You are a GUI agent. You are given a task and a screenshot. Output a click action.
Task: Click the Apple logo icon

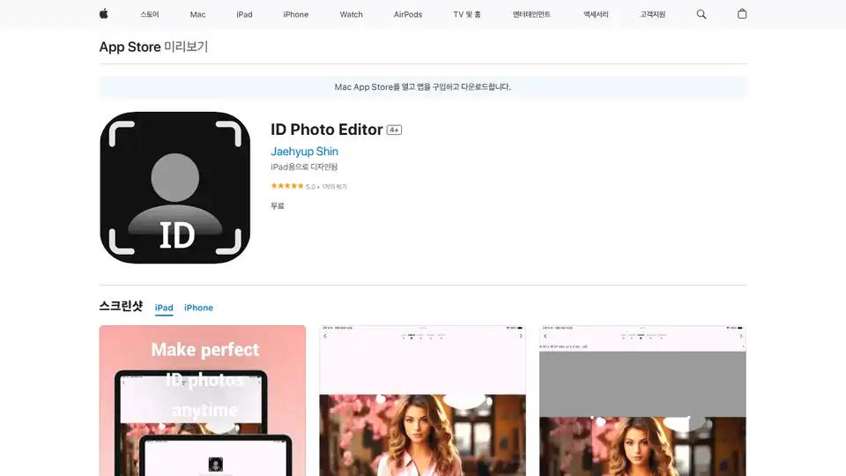pyautogui.click(x=104, y=14)
